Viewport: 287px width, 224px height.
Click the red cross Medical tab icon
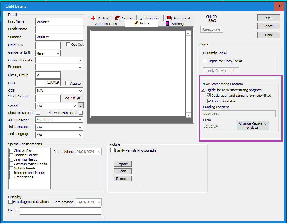pyautogui.click(x=93, y=18)
